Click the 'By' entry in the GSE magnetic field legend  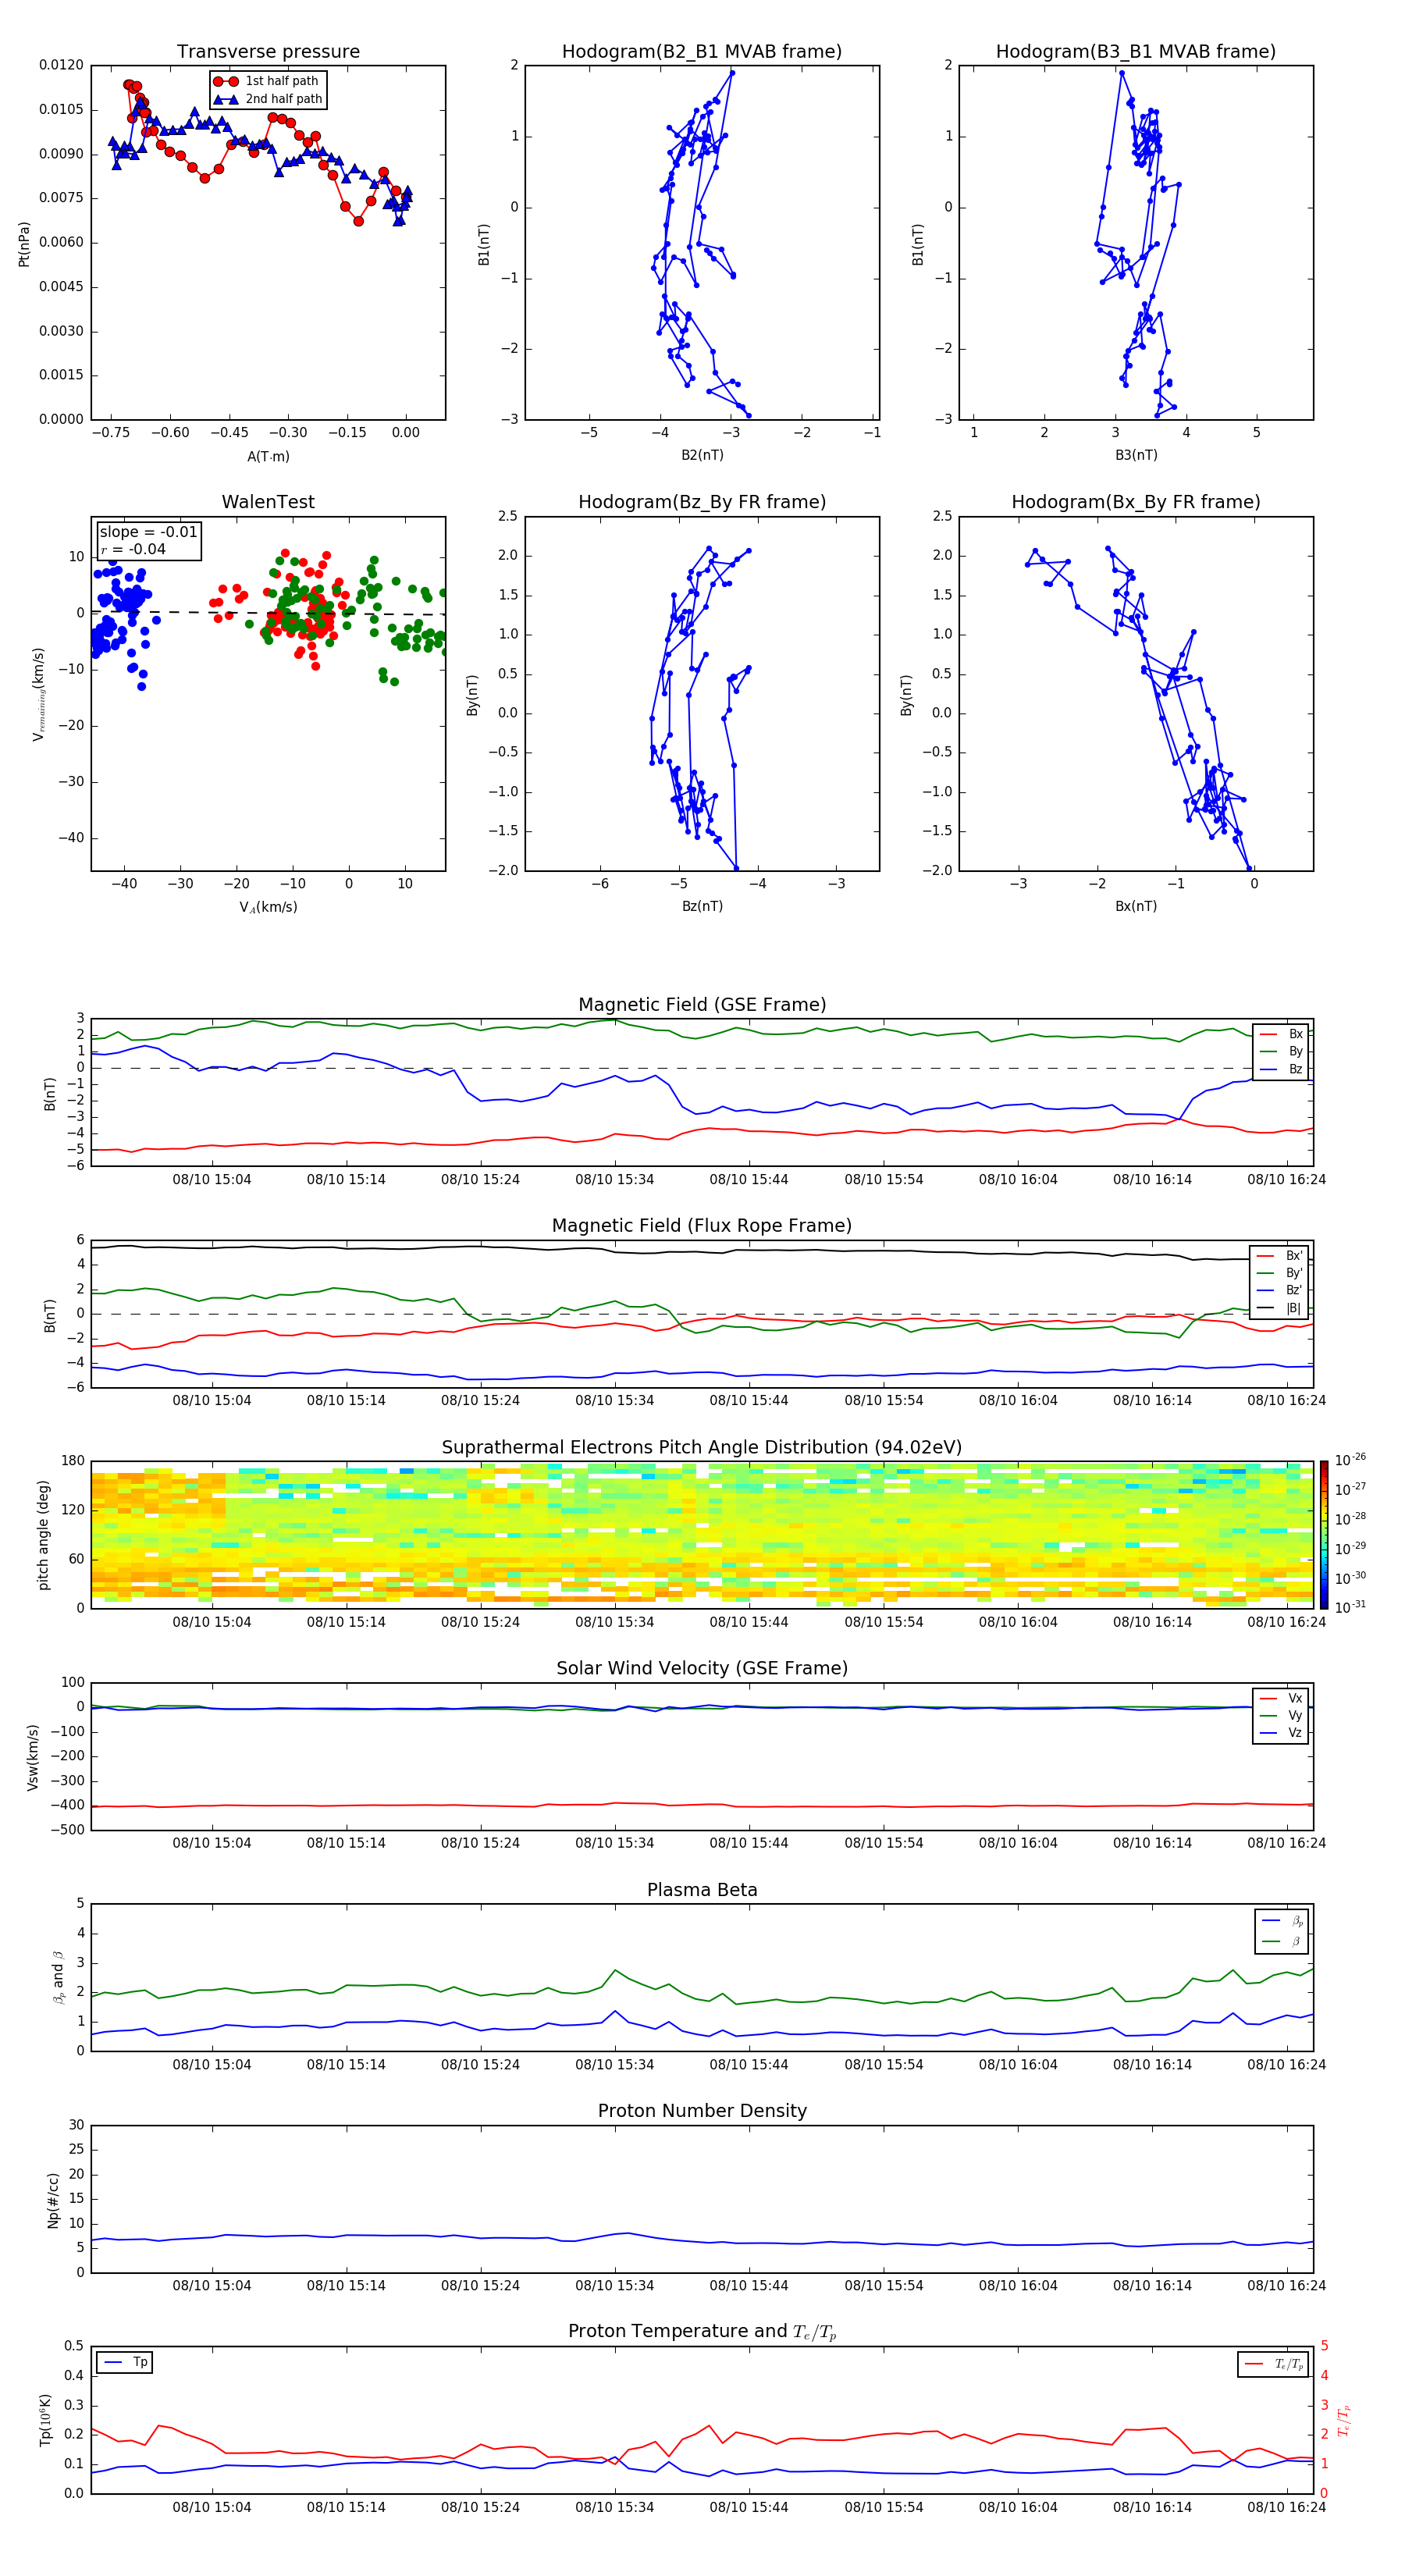tap(1282, 1051)
